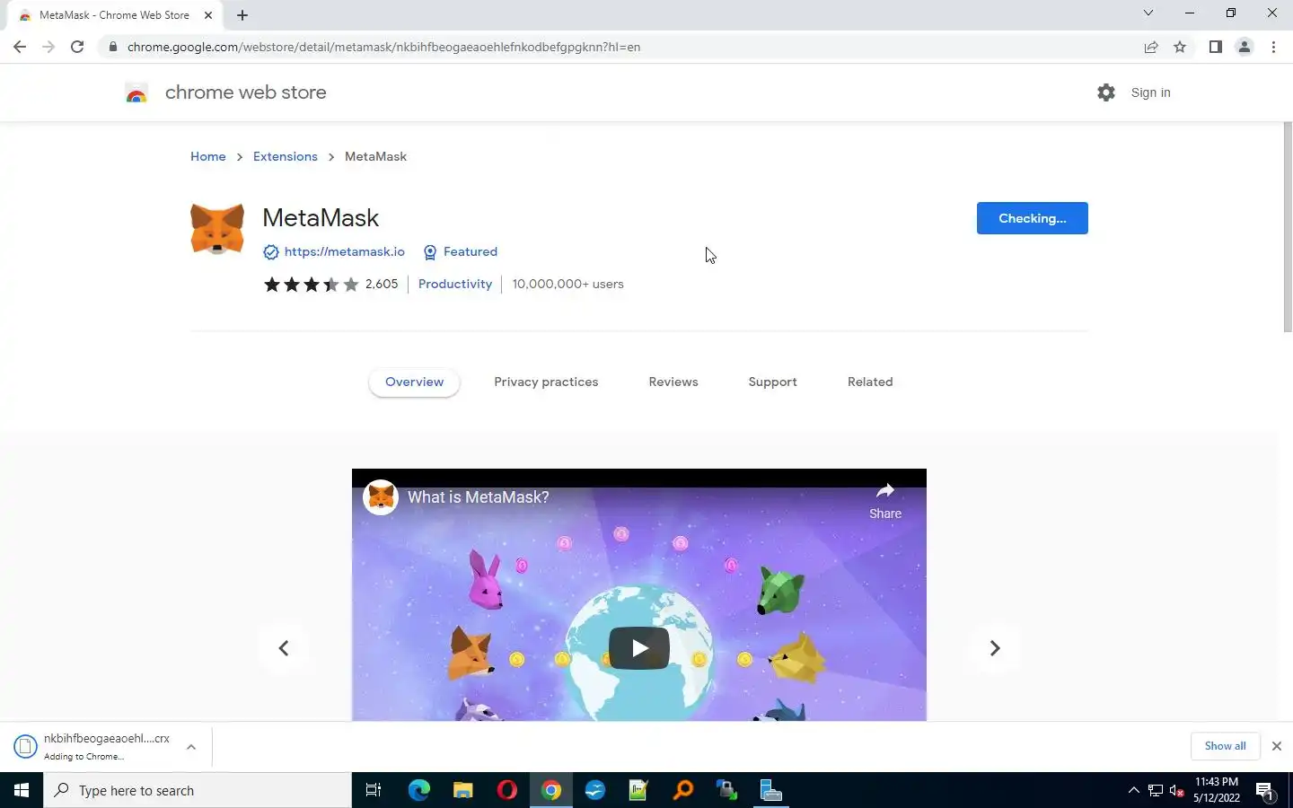1293x808 pixels.
Task: Open the Chrome three-dot menu
Action: click(x=1273, y=47)
